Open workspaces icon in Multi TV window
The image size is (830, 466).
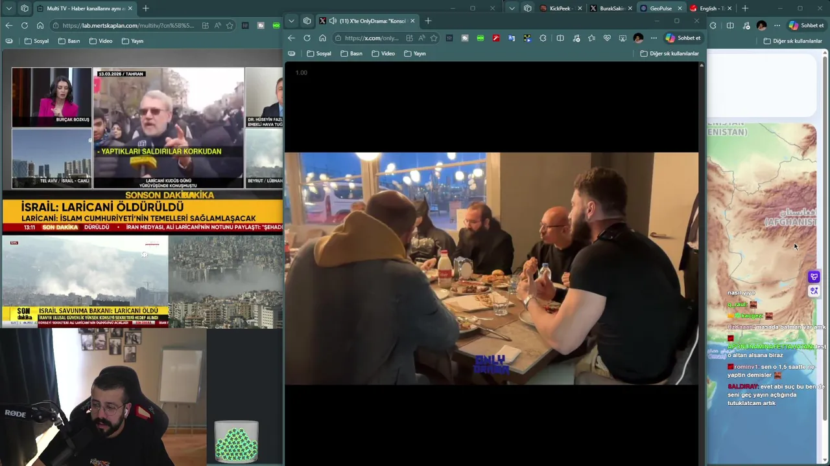(24, 8)
